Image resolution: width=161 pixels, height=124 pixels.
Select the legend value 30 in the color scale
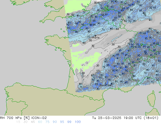(25, 122)
